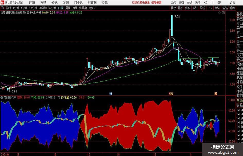Open the 选项 menu
This screenshot has width=243, height=156.
point(197,3)
